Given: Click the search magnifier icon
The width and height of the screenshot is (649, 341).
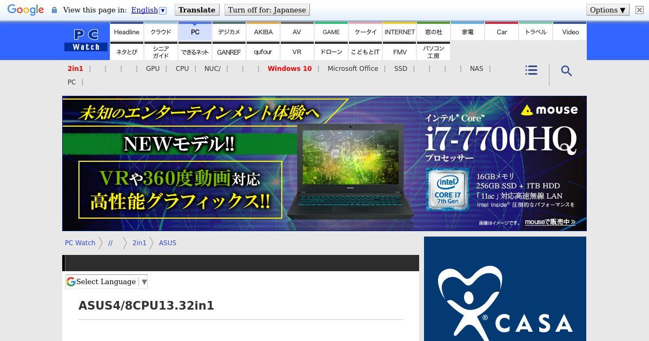Looking at the screenshot, I should click(x=566, y=71).
